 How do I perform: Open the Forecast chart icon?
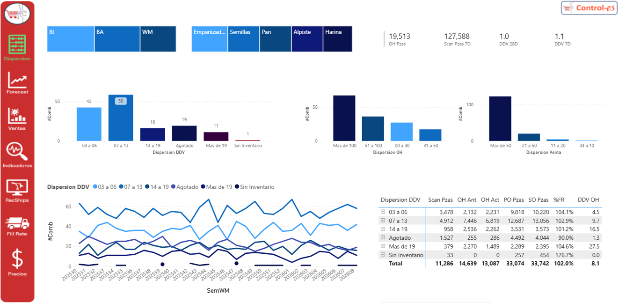tap(17, 81)
